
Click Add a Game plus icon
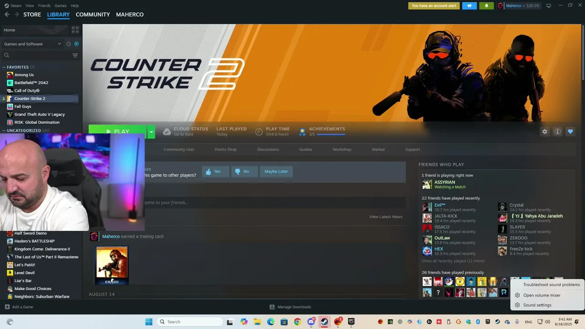tap(7, 307)
